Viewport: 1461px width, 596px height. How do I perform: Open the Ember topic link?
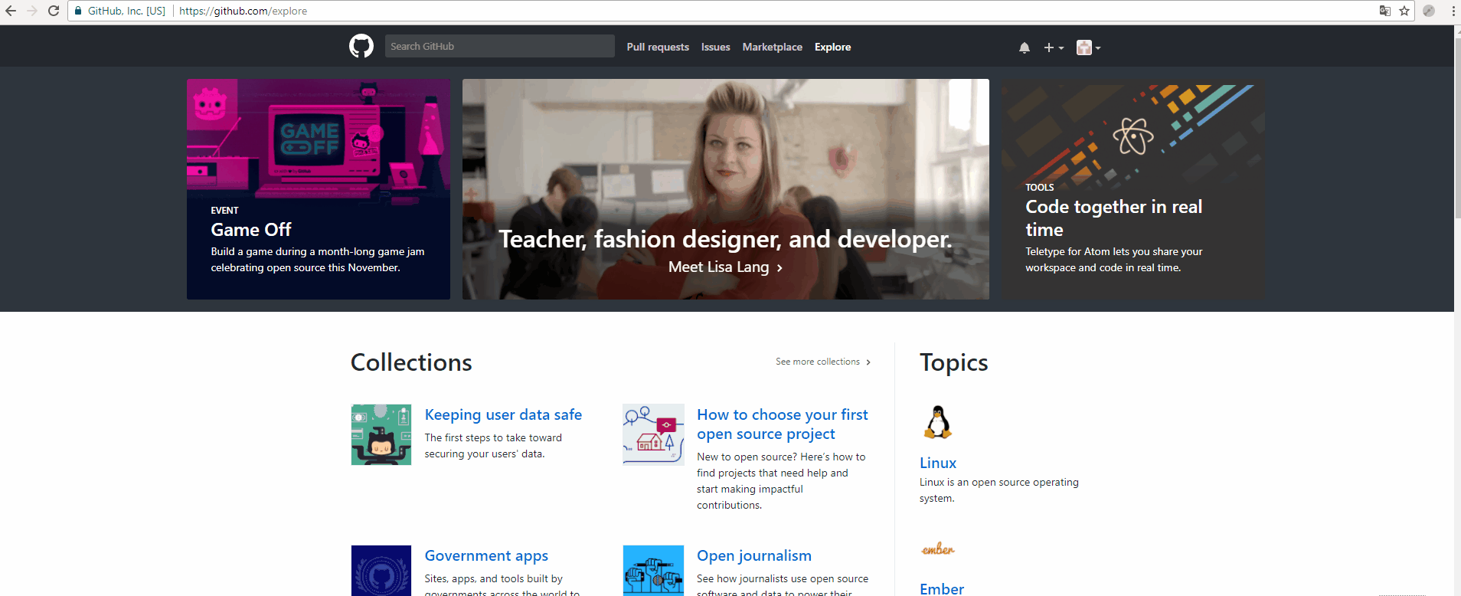941,588
